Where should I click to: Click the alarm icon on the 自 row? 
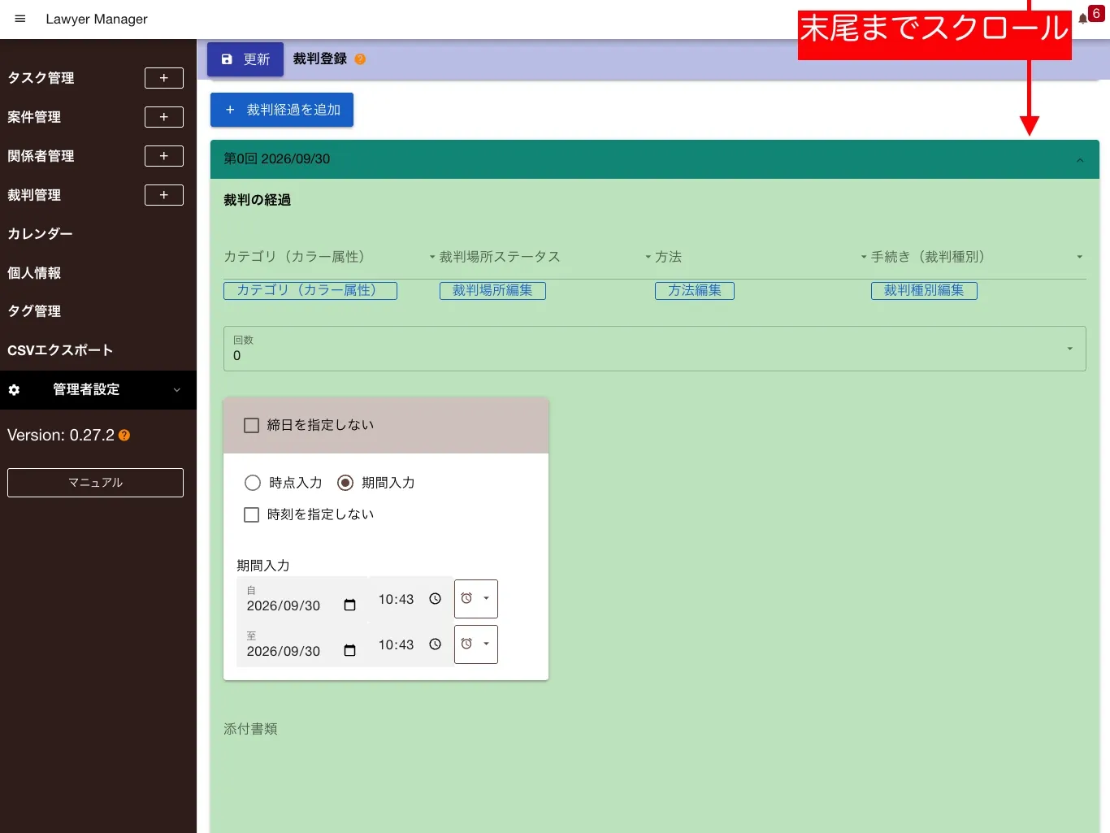click(466, 598)
